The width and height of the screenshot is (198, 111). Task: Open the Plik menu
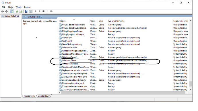click(3, 7)
